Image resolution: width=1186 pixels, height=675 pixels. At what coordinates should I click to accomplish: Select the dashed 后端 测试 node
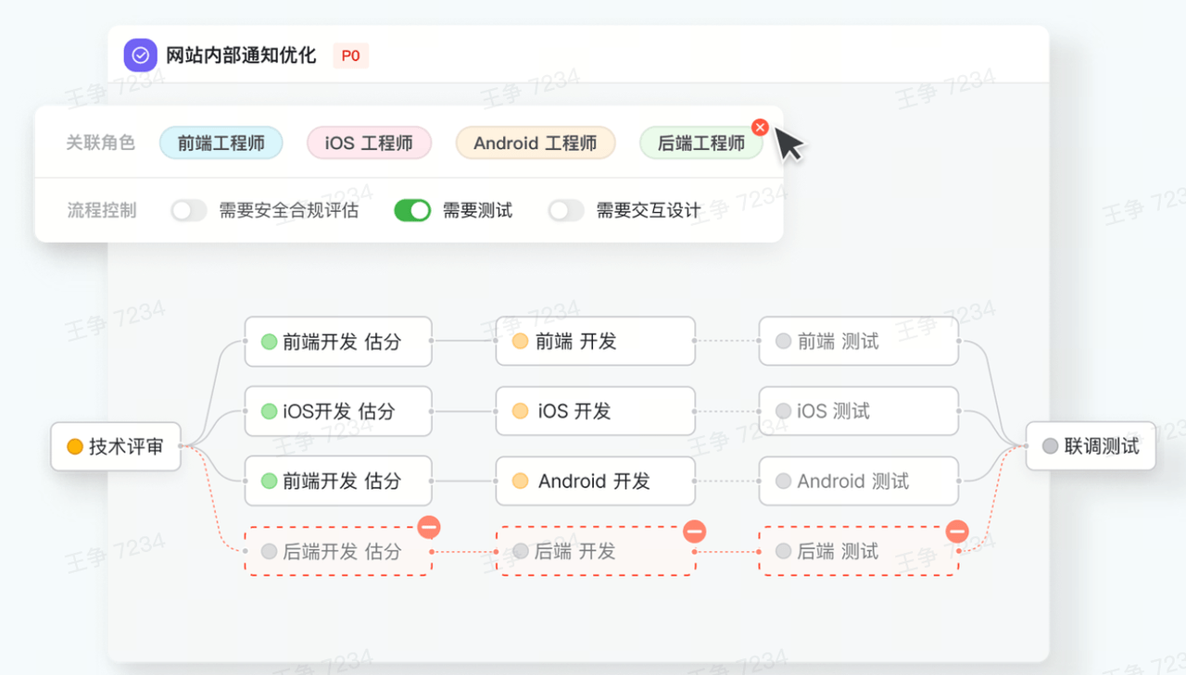tap(859, 551)
